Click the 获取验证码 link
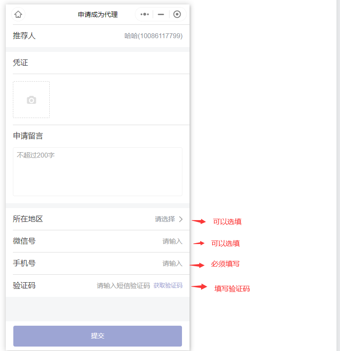Image resolution: width=340 pixels, height=351 pixels. coord(168,286)
